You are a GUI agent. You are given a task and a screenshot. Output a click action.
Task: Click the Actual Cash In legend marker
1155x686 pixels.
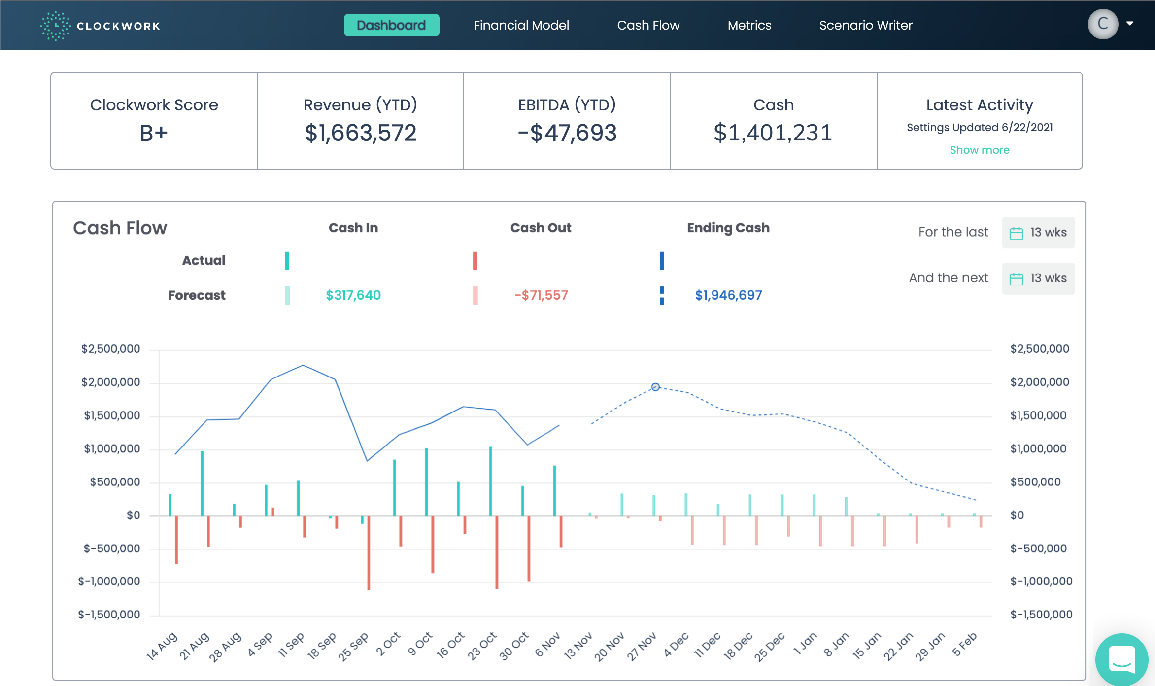(x=287, y=260)
